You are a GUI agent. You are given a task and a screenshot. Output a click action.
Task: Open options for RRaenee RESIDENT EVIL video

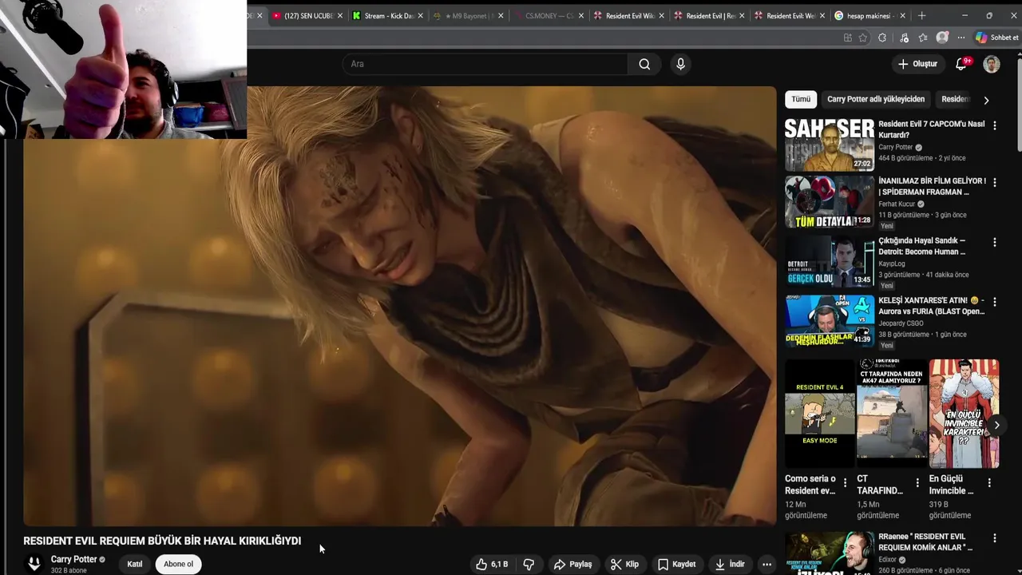pyautogui.click(x=994, y=538)
